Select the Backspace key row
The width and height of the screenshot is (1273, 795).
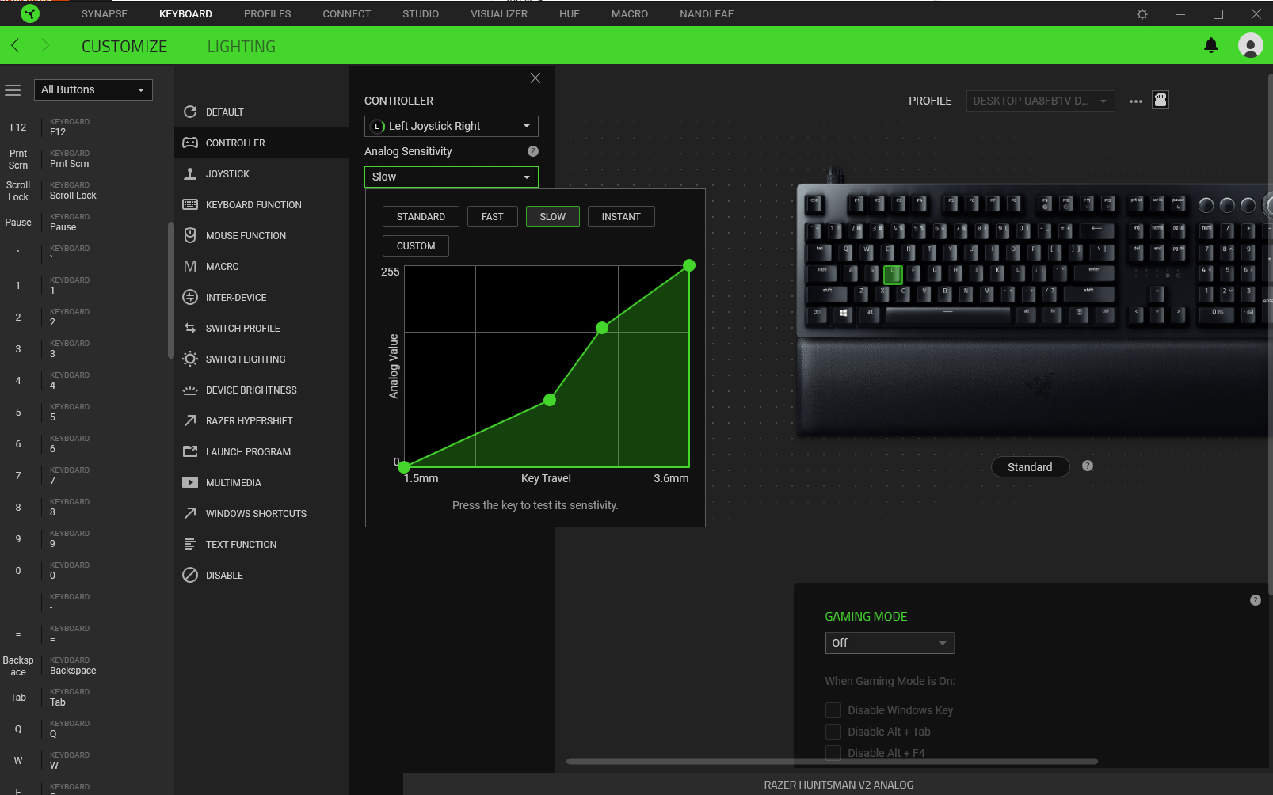tap(84, 666)
